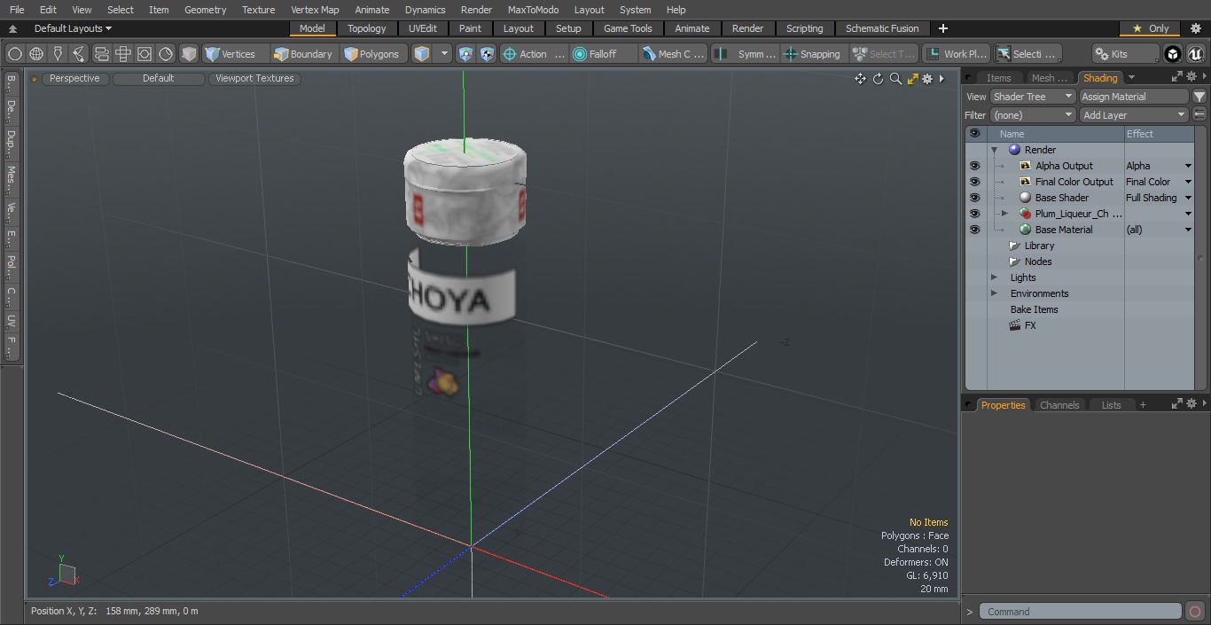The image size is (1211, 625).
Task: Expand the Lights tree item
Action: point(994,277)
